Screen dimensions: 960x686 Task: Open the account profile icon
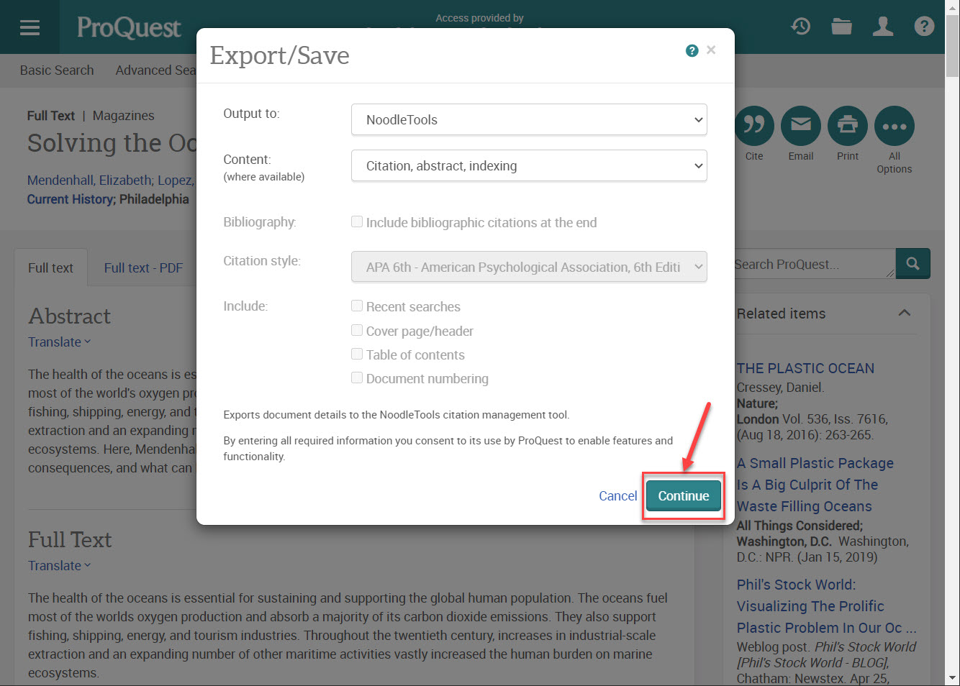pos(883,27)
